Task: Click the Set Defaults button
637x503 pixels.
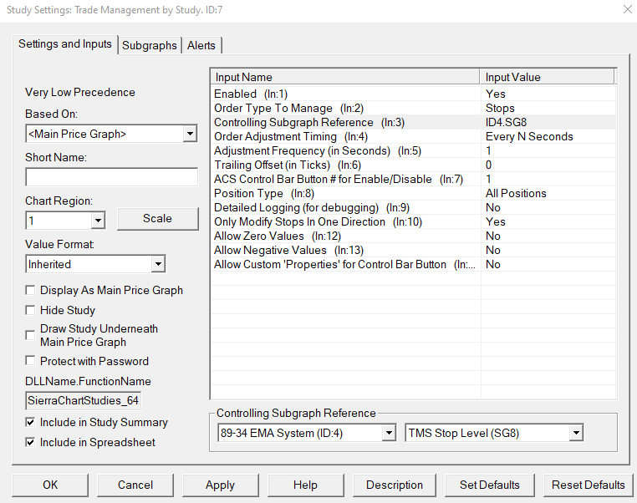Action: [490, 485]
